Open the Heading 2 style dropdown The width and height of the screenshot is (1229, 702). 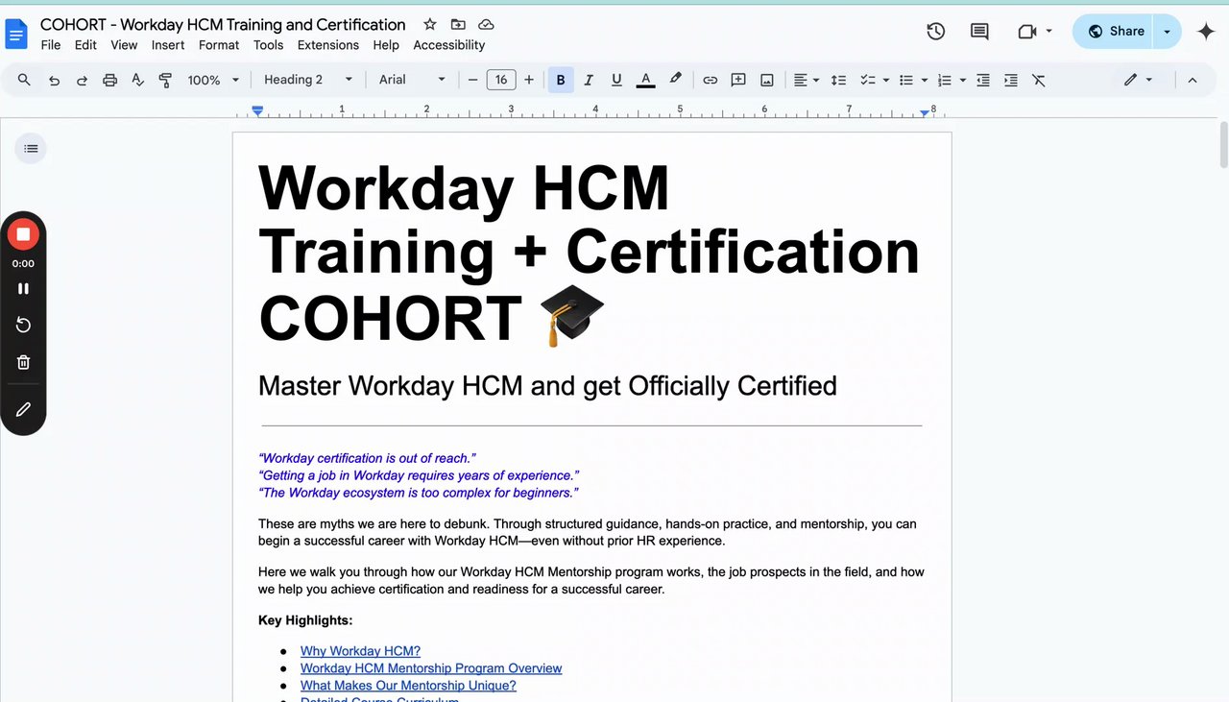click(x=307, y=80)
